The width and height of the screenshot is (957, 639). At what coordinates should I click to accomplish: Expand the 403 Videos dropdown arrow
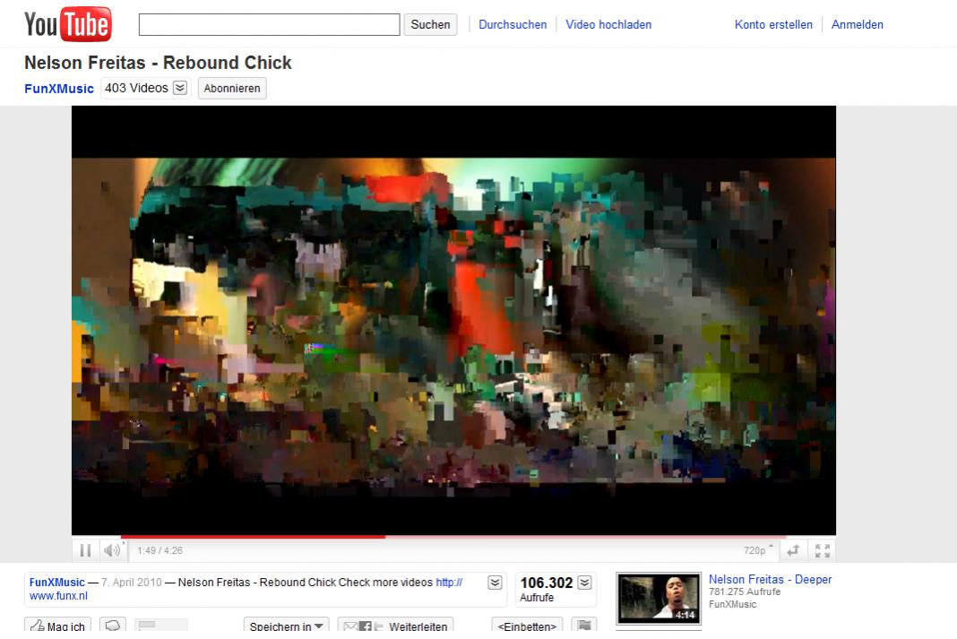coord(180,88)
